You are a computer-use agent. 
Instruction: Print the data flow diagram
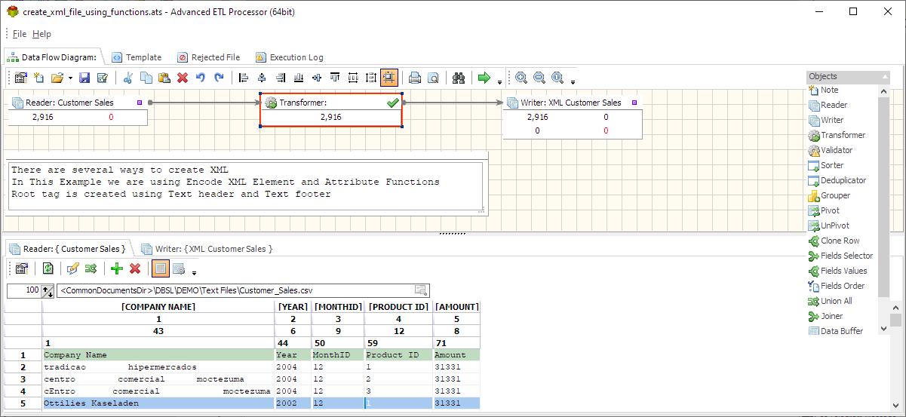click(x=415, y=77)
